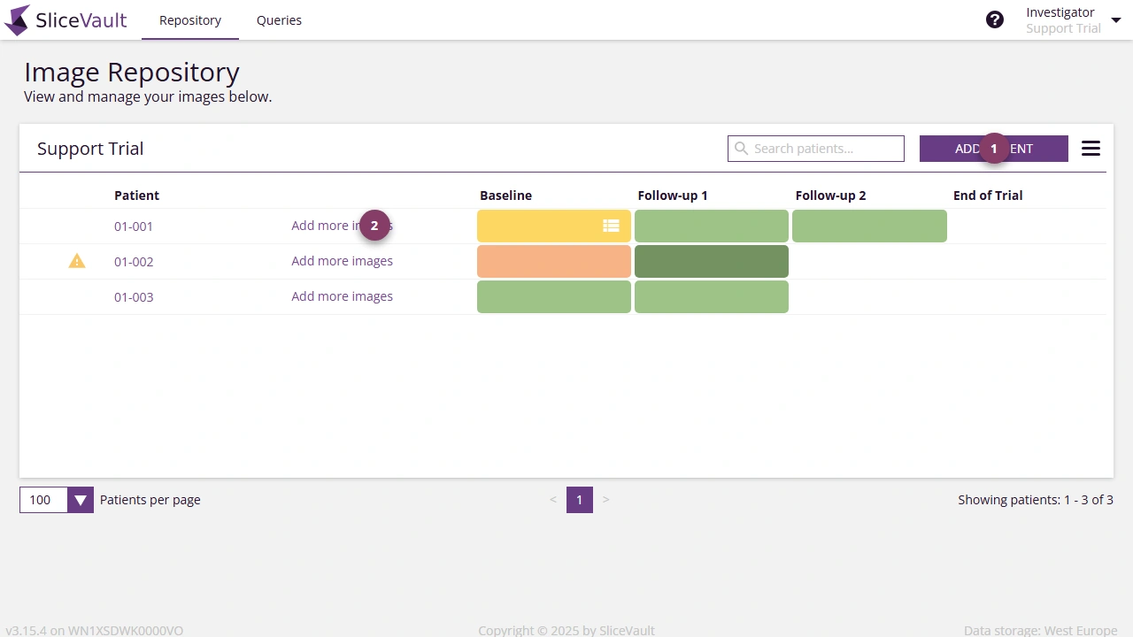Viewport: 1133px width, 637px height.
Task: Open the Investigator account dropdown
Action: pos(1060,12)
